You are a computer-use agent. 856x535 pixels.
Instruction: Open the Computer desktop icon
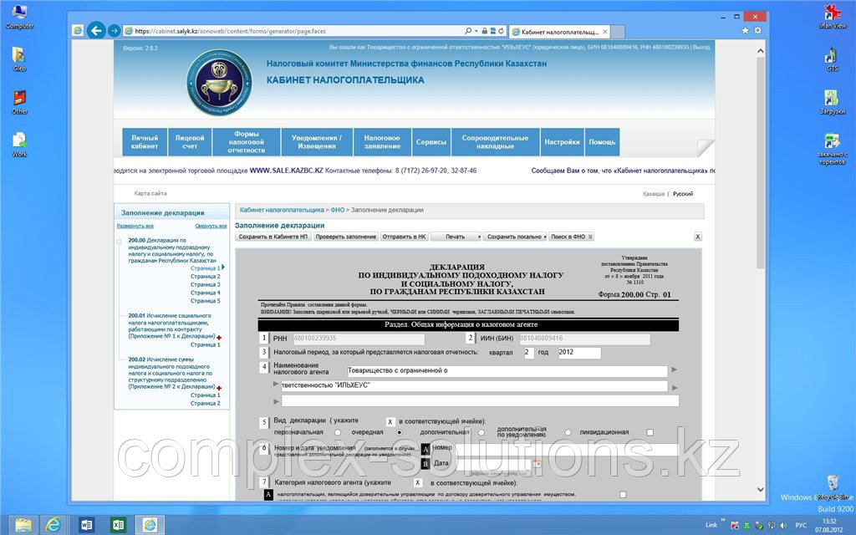[x=19, y=14]
